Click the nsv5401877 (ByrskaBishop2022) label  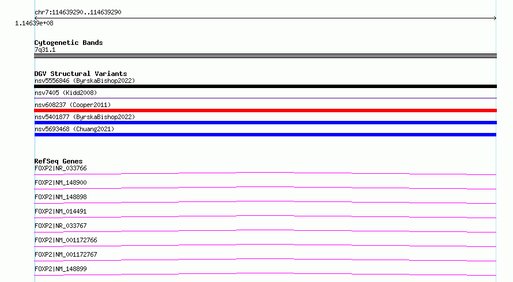85,117
